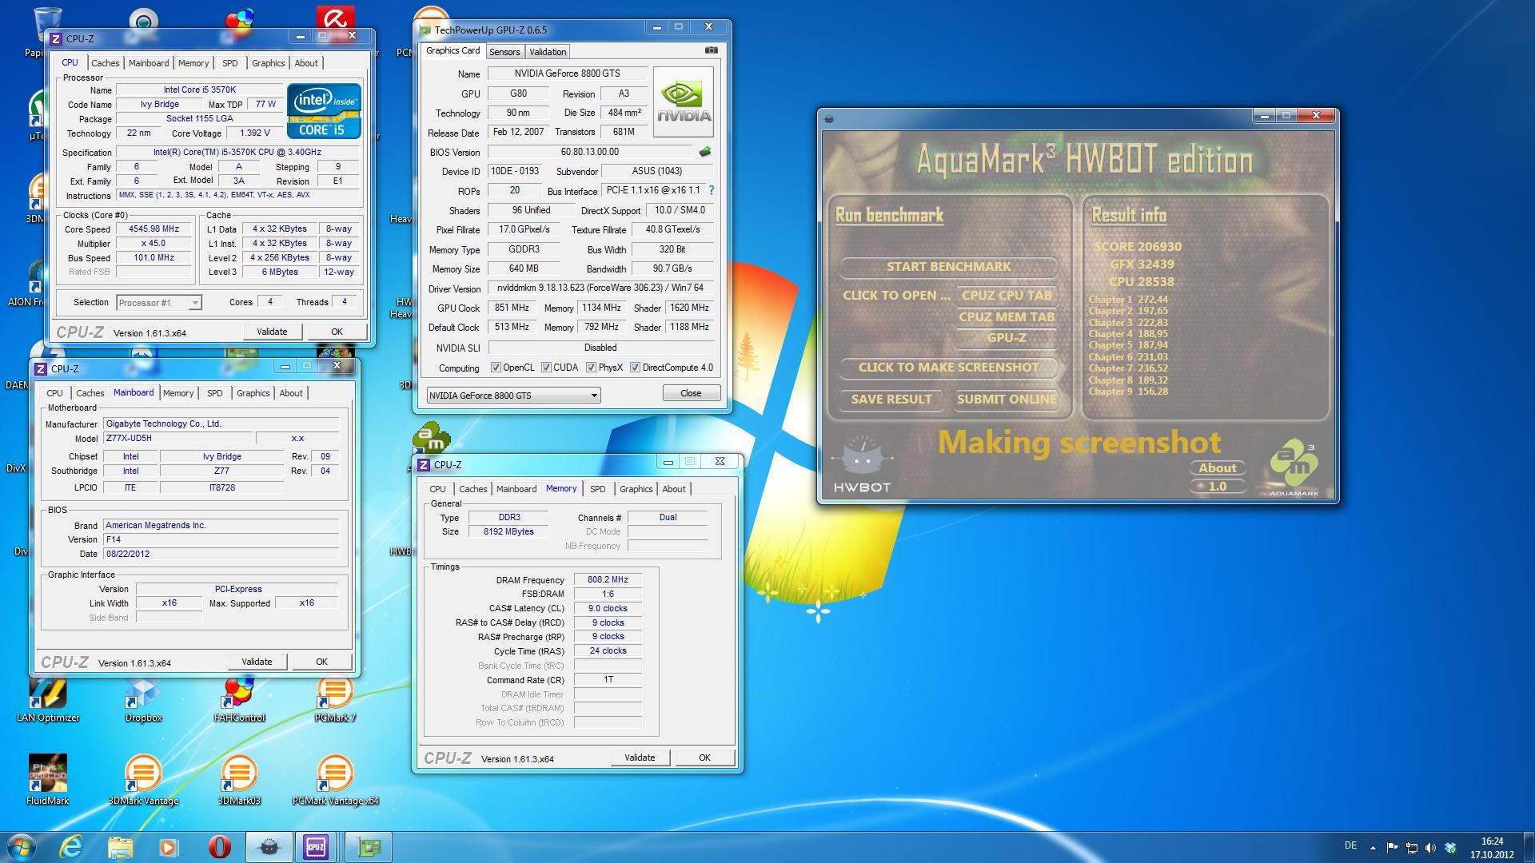Click the GPU-Z Name field value
1535x863 pixels.
click(567, 74)
